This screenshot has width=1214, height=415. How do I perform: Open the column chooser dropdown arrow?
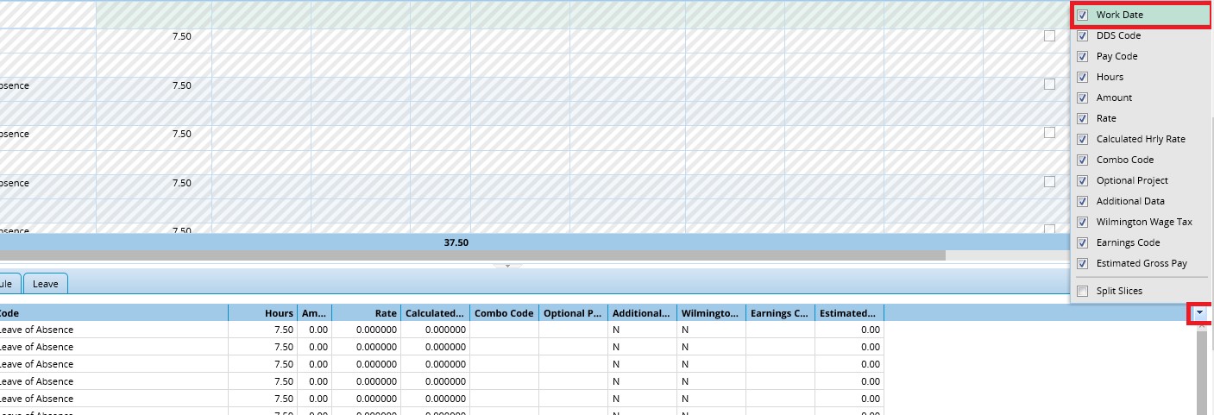coord(1199,314)
